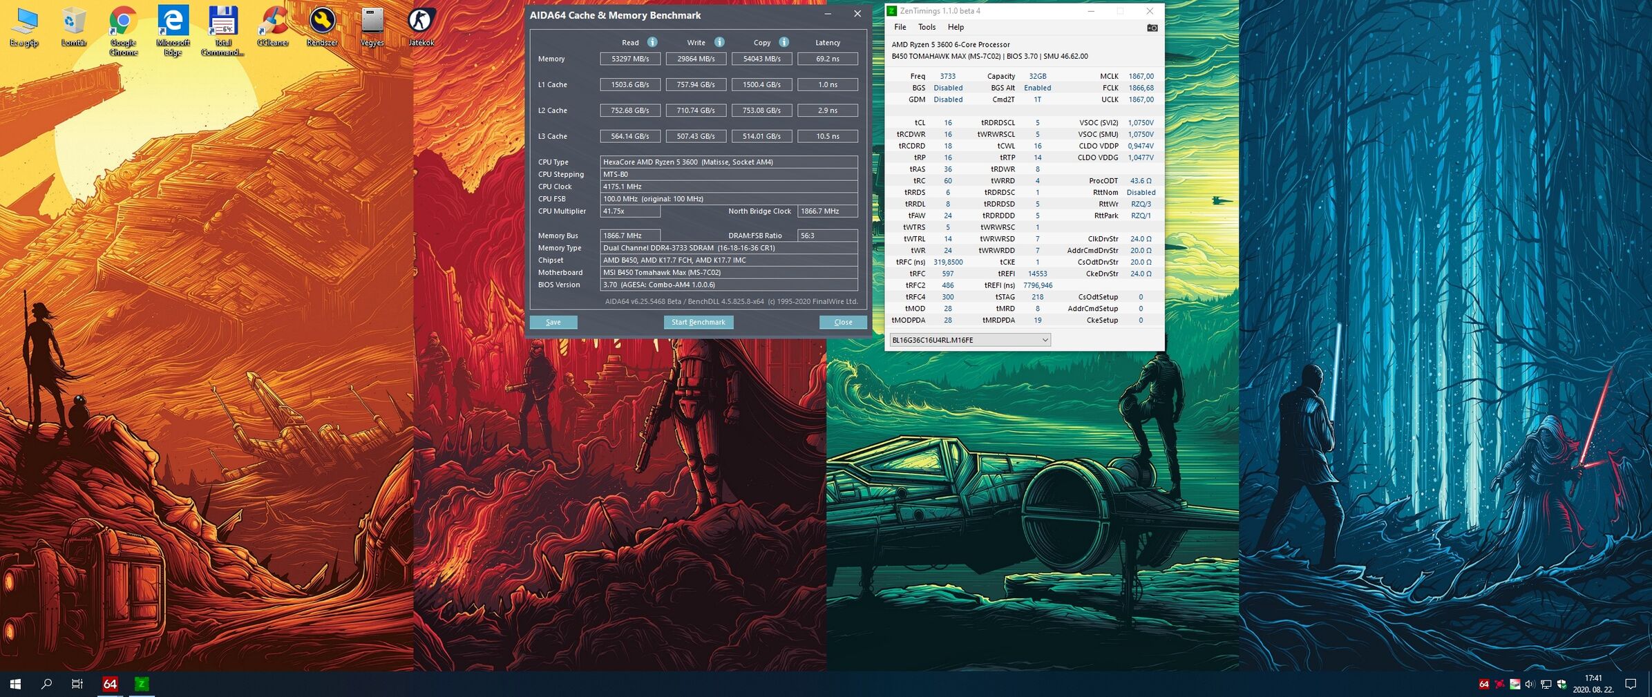Image resolution: width=1652 pixels, height=697 pixels.
Task: Click the AMD Ryzen 5 3600 processor line in ZenTimings
Action: (950, 44)
